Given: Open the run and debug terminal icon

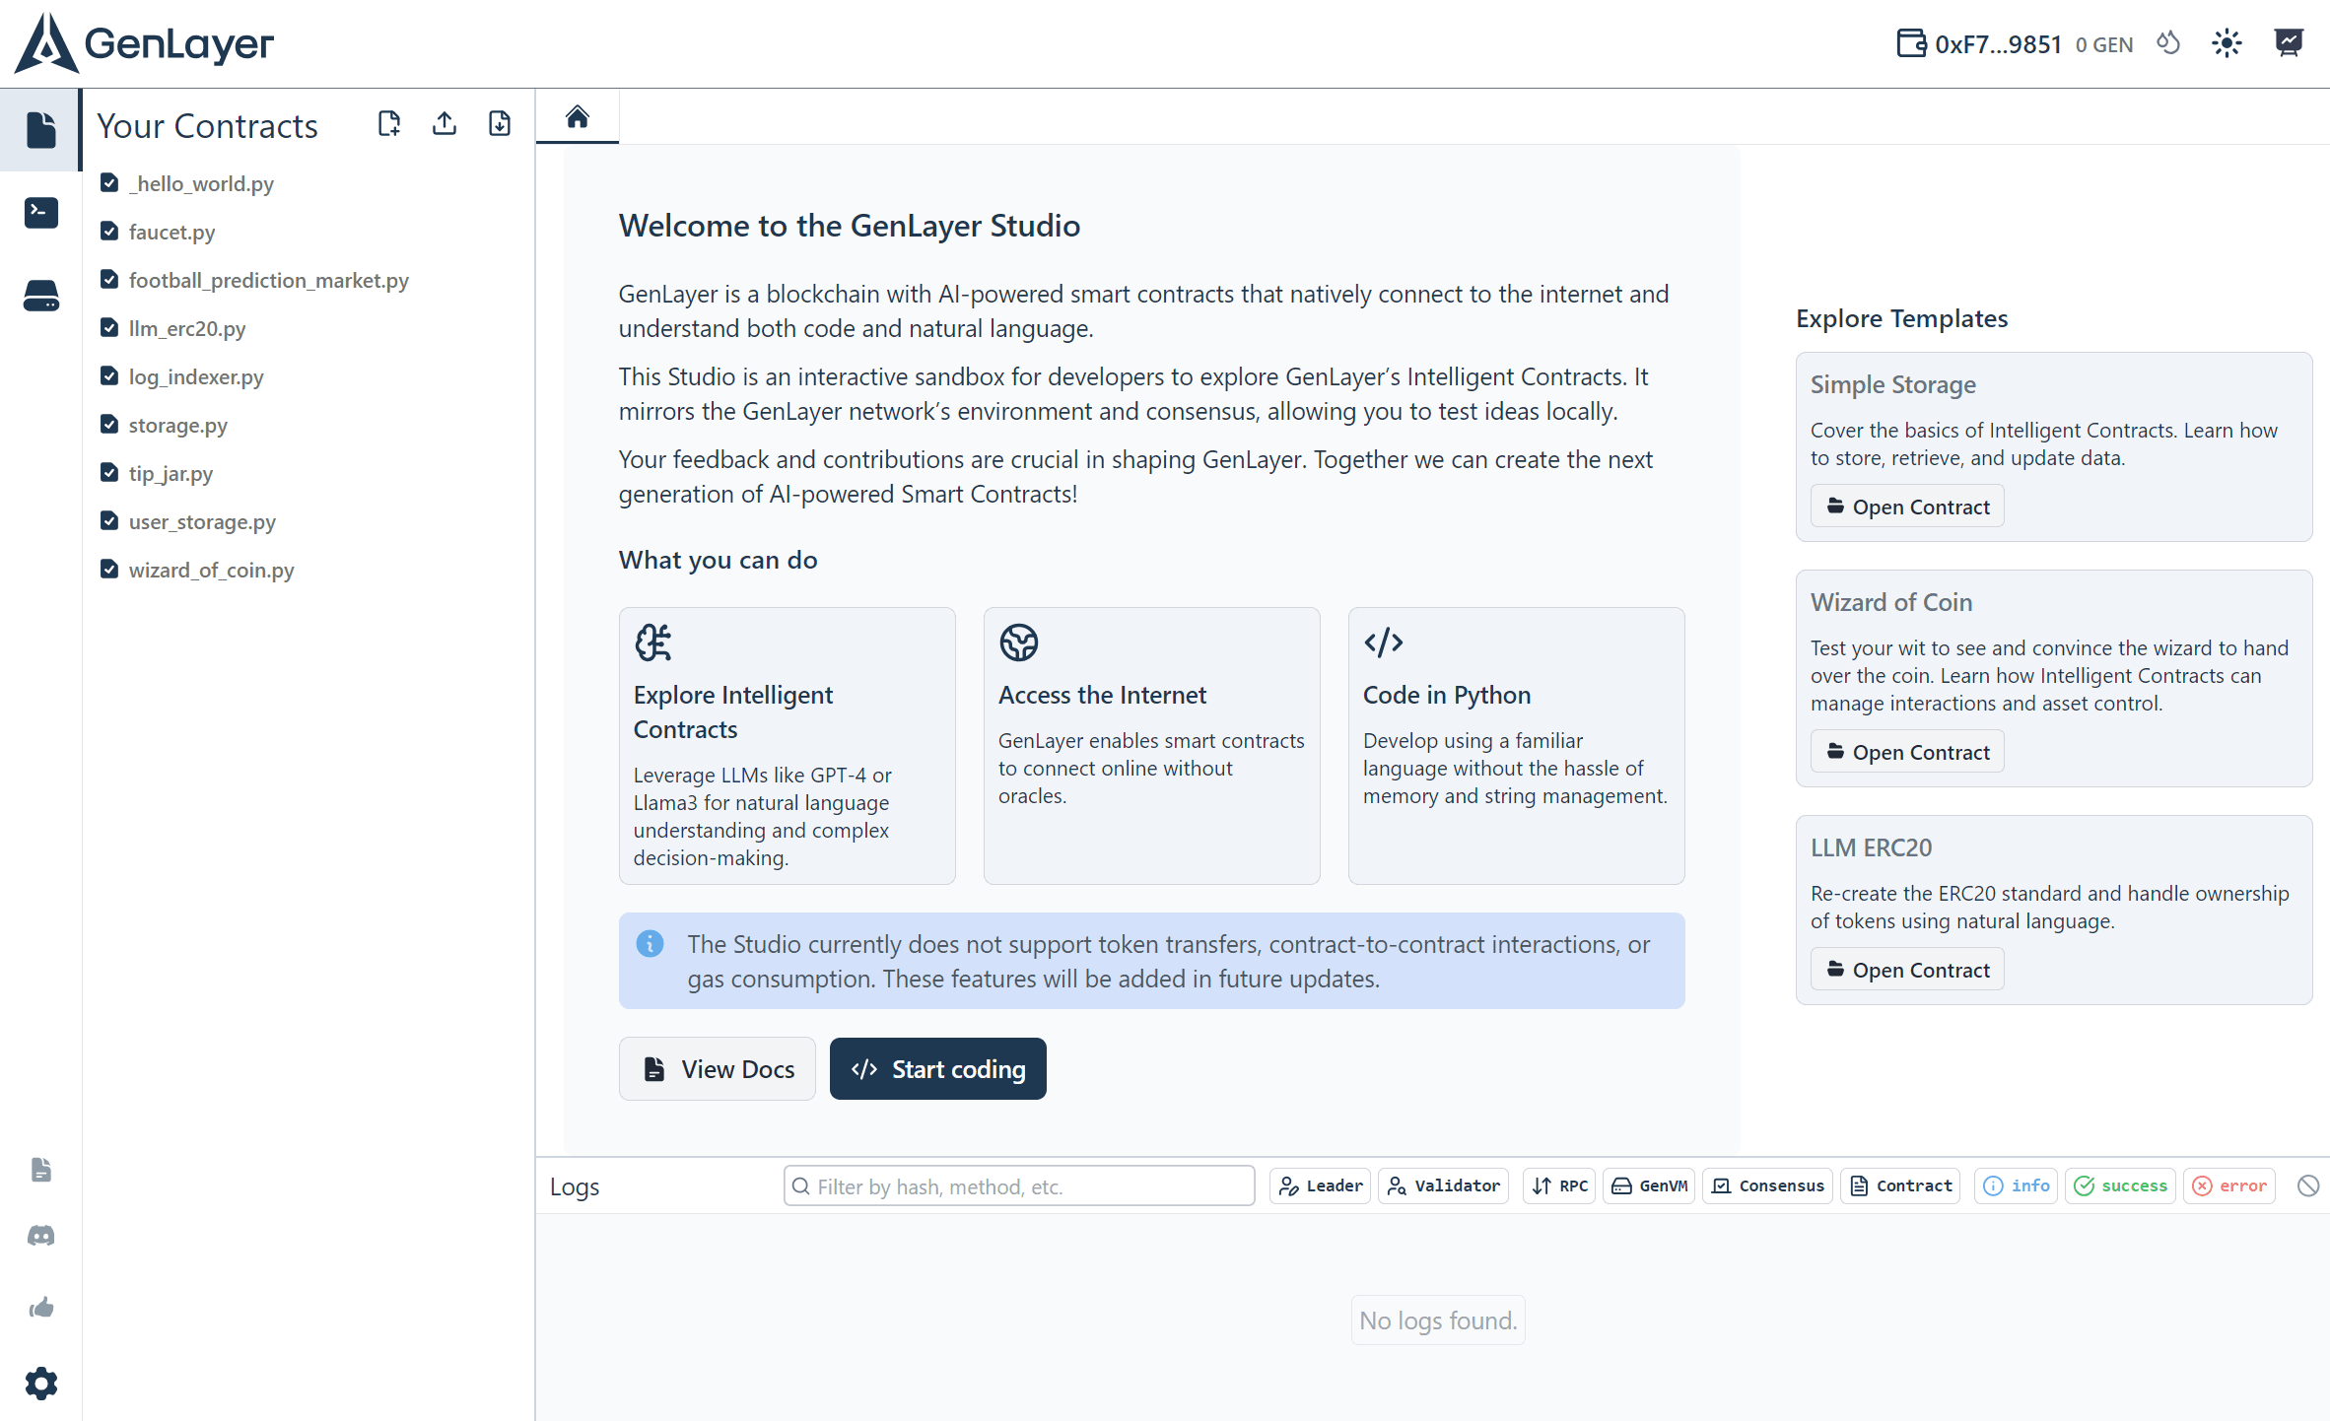Looking at the screenshot, I should (40, 212).
